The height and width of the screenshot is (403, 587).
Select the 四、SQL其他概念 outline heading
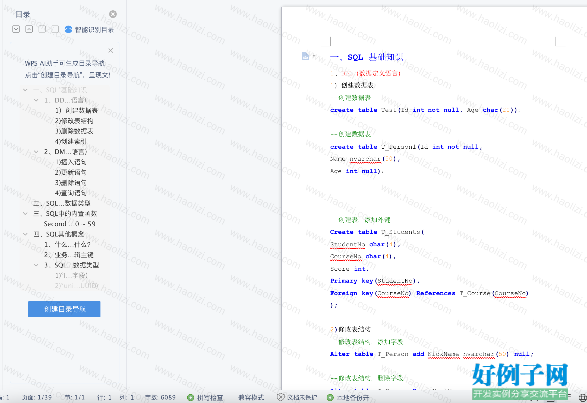coord(58,234)
